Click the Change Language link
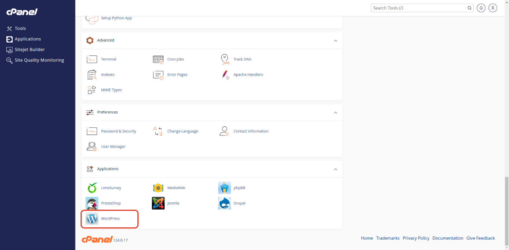This screenshot has height=250, width=509. coord(183,131)
